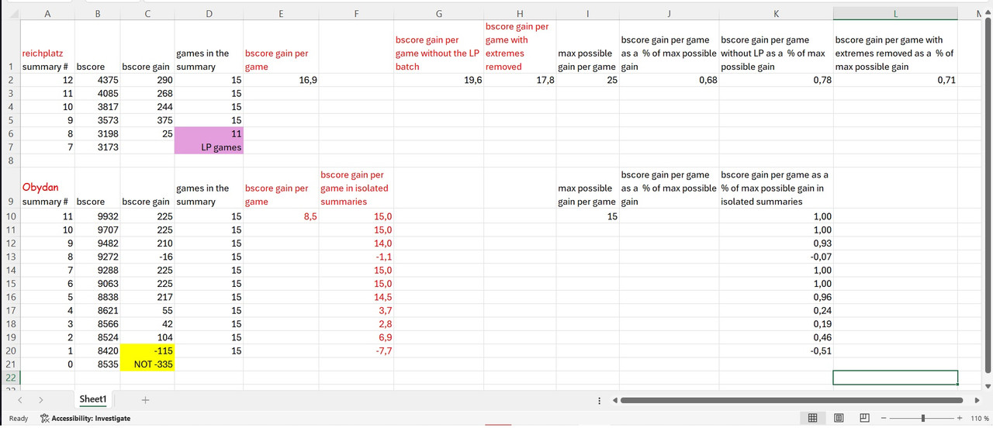Image resolution: width=993 pixels, height=428 pixels.
Task: Click the vertical scrollbar down arrow
Action: pyautogui.click(x=988, y=385)
